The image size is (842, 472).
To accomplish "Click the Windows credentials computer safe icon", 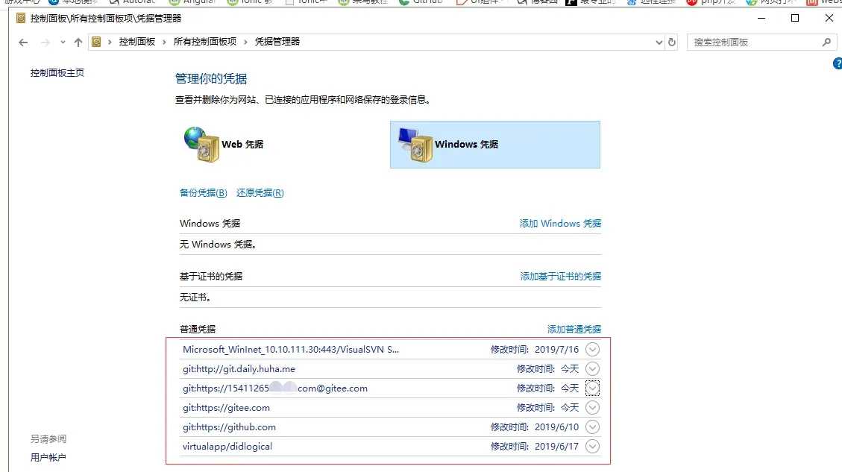I will [x=415, y=145].
